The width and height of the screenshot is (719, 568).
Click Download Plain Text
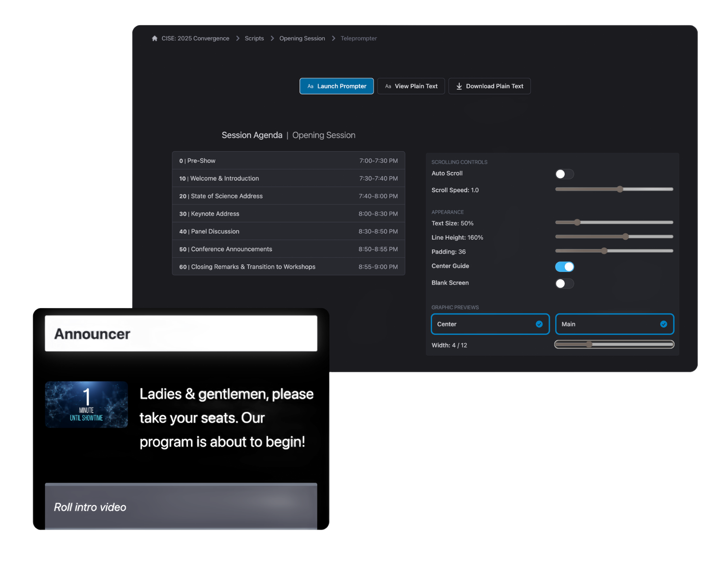coord(490,86)
